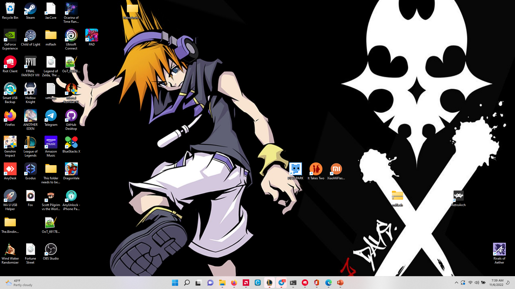This screenshot has height=289, width=515.
Task: Open the clock showing 7:39 AM
Action: (496, 283)
